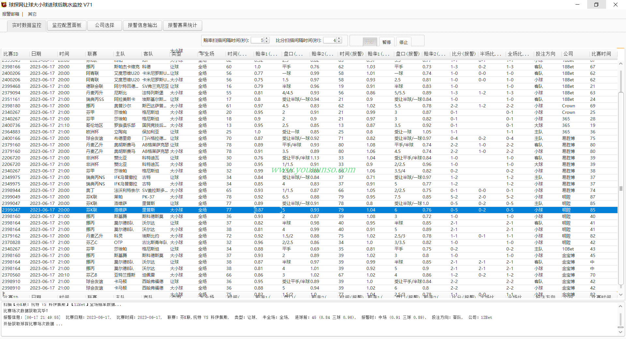Click the 主队 column header
626x339 pixels.
(127, 54)
